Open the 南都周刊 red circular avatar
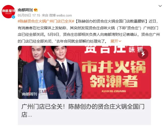 (x=8, y=12)
